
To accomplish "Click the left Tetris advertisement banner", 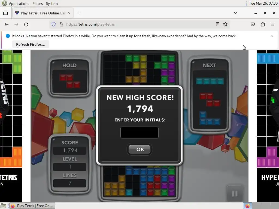I will pyautogui.click(x=11, y=126).
